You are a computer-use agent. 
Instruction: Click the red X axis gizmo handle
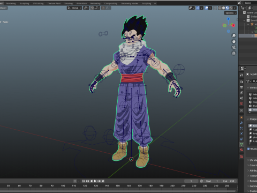[x=233, y=25]
